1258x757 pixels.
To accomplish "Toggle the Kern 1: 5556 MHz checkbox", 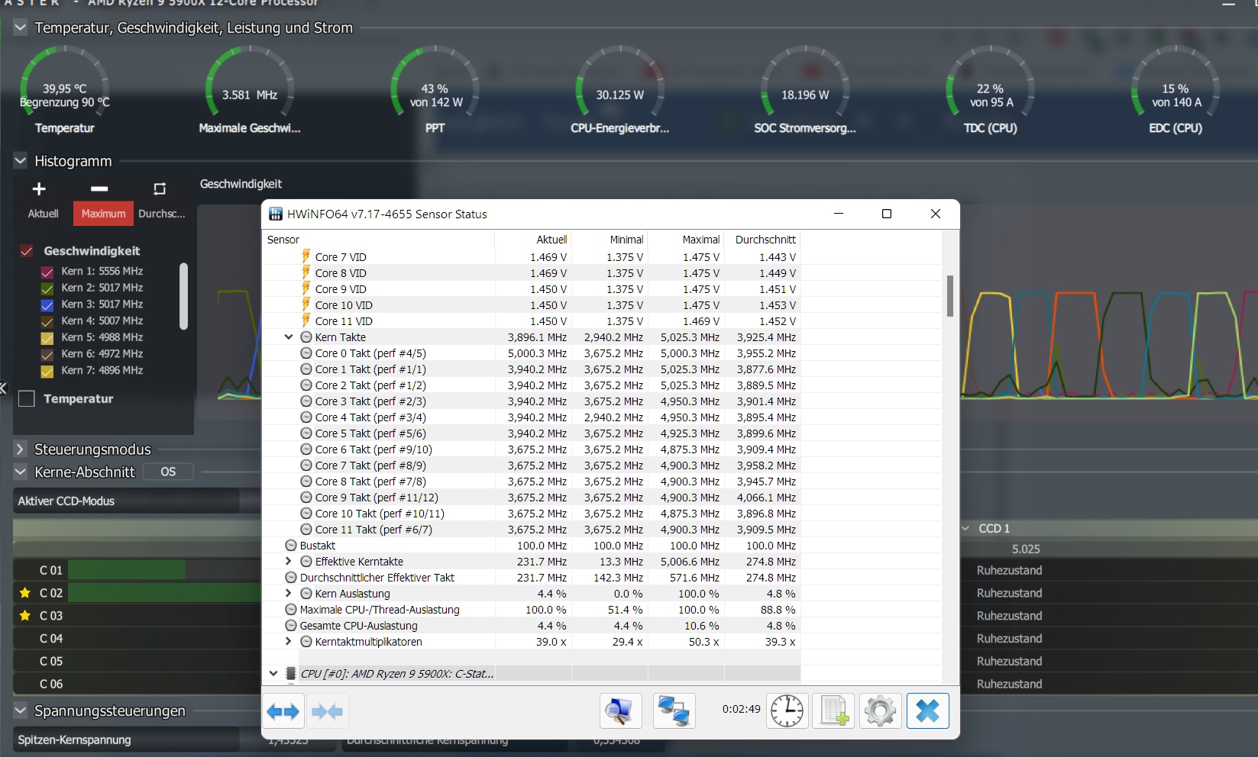I will coord(47,272).
